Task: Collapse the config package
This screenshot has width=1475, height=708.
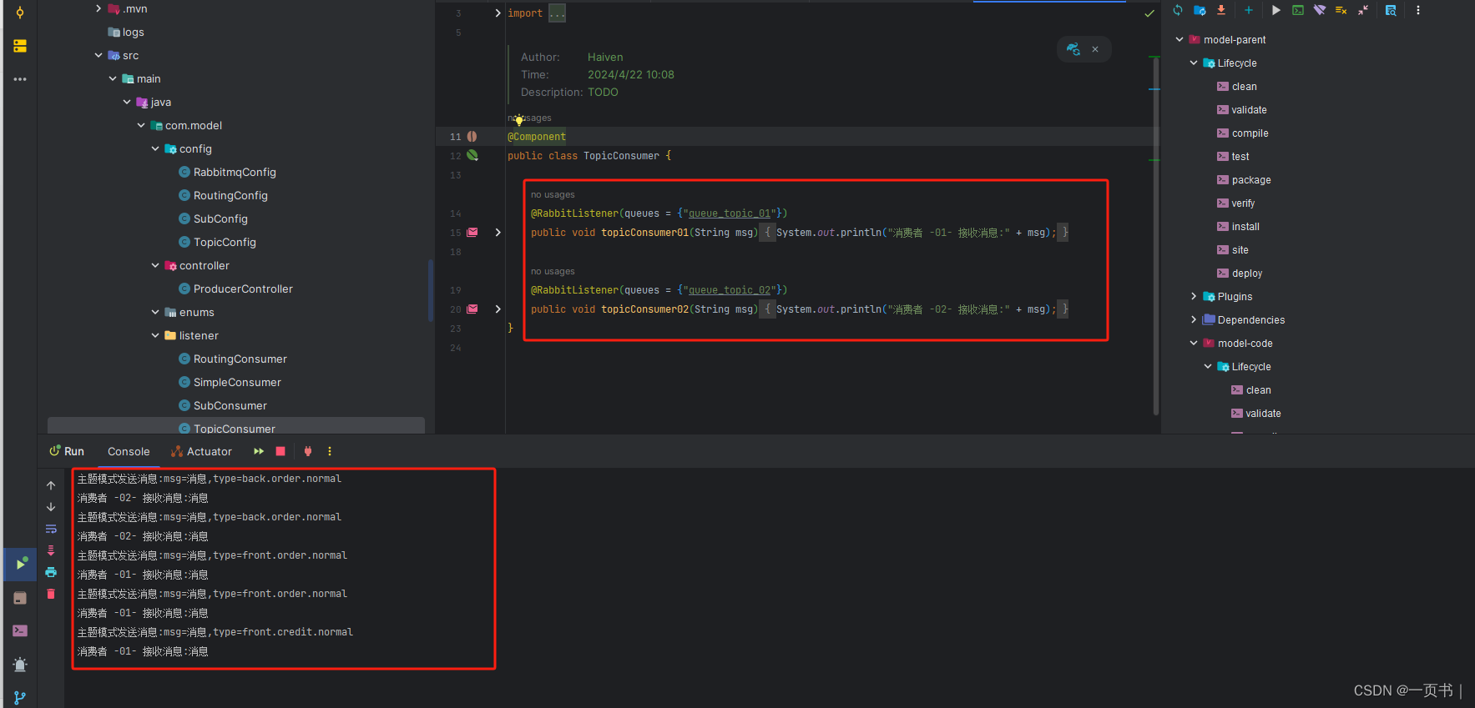Action: (155, 148)
